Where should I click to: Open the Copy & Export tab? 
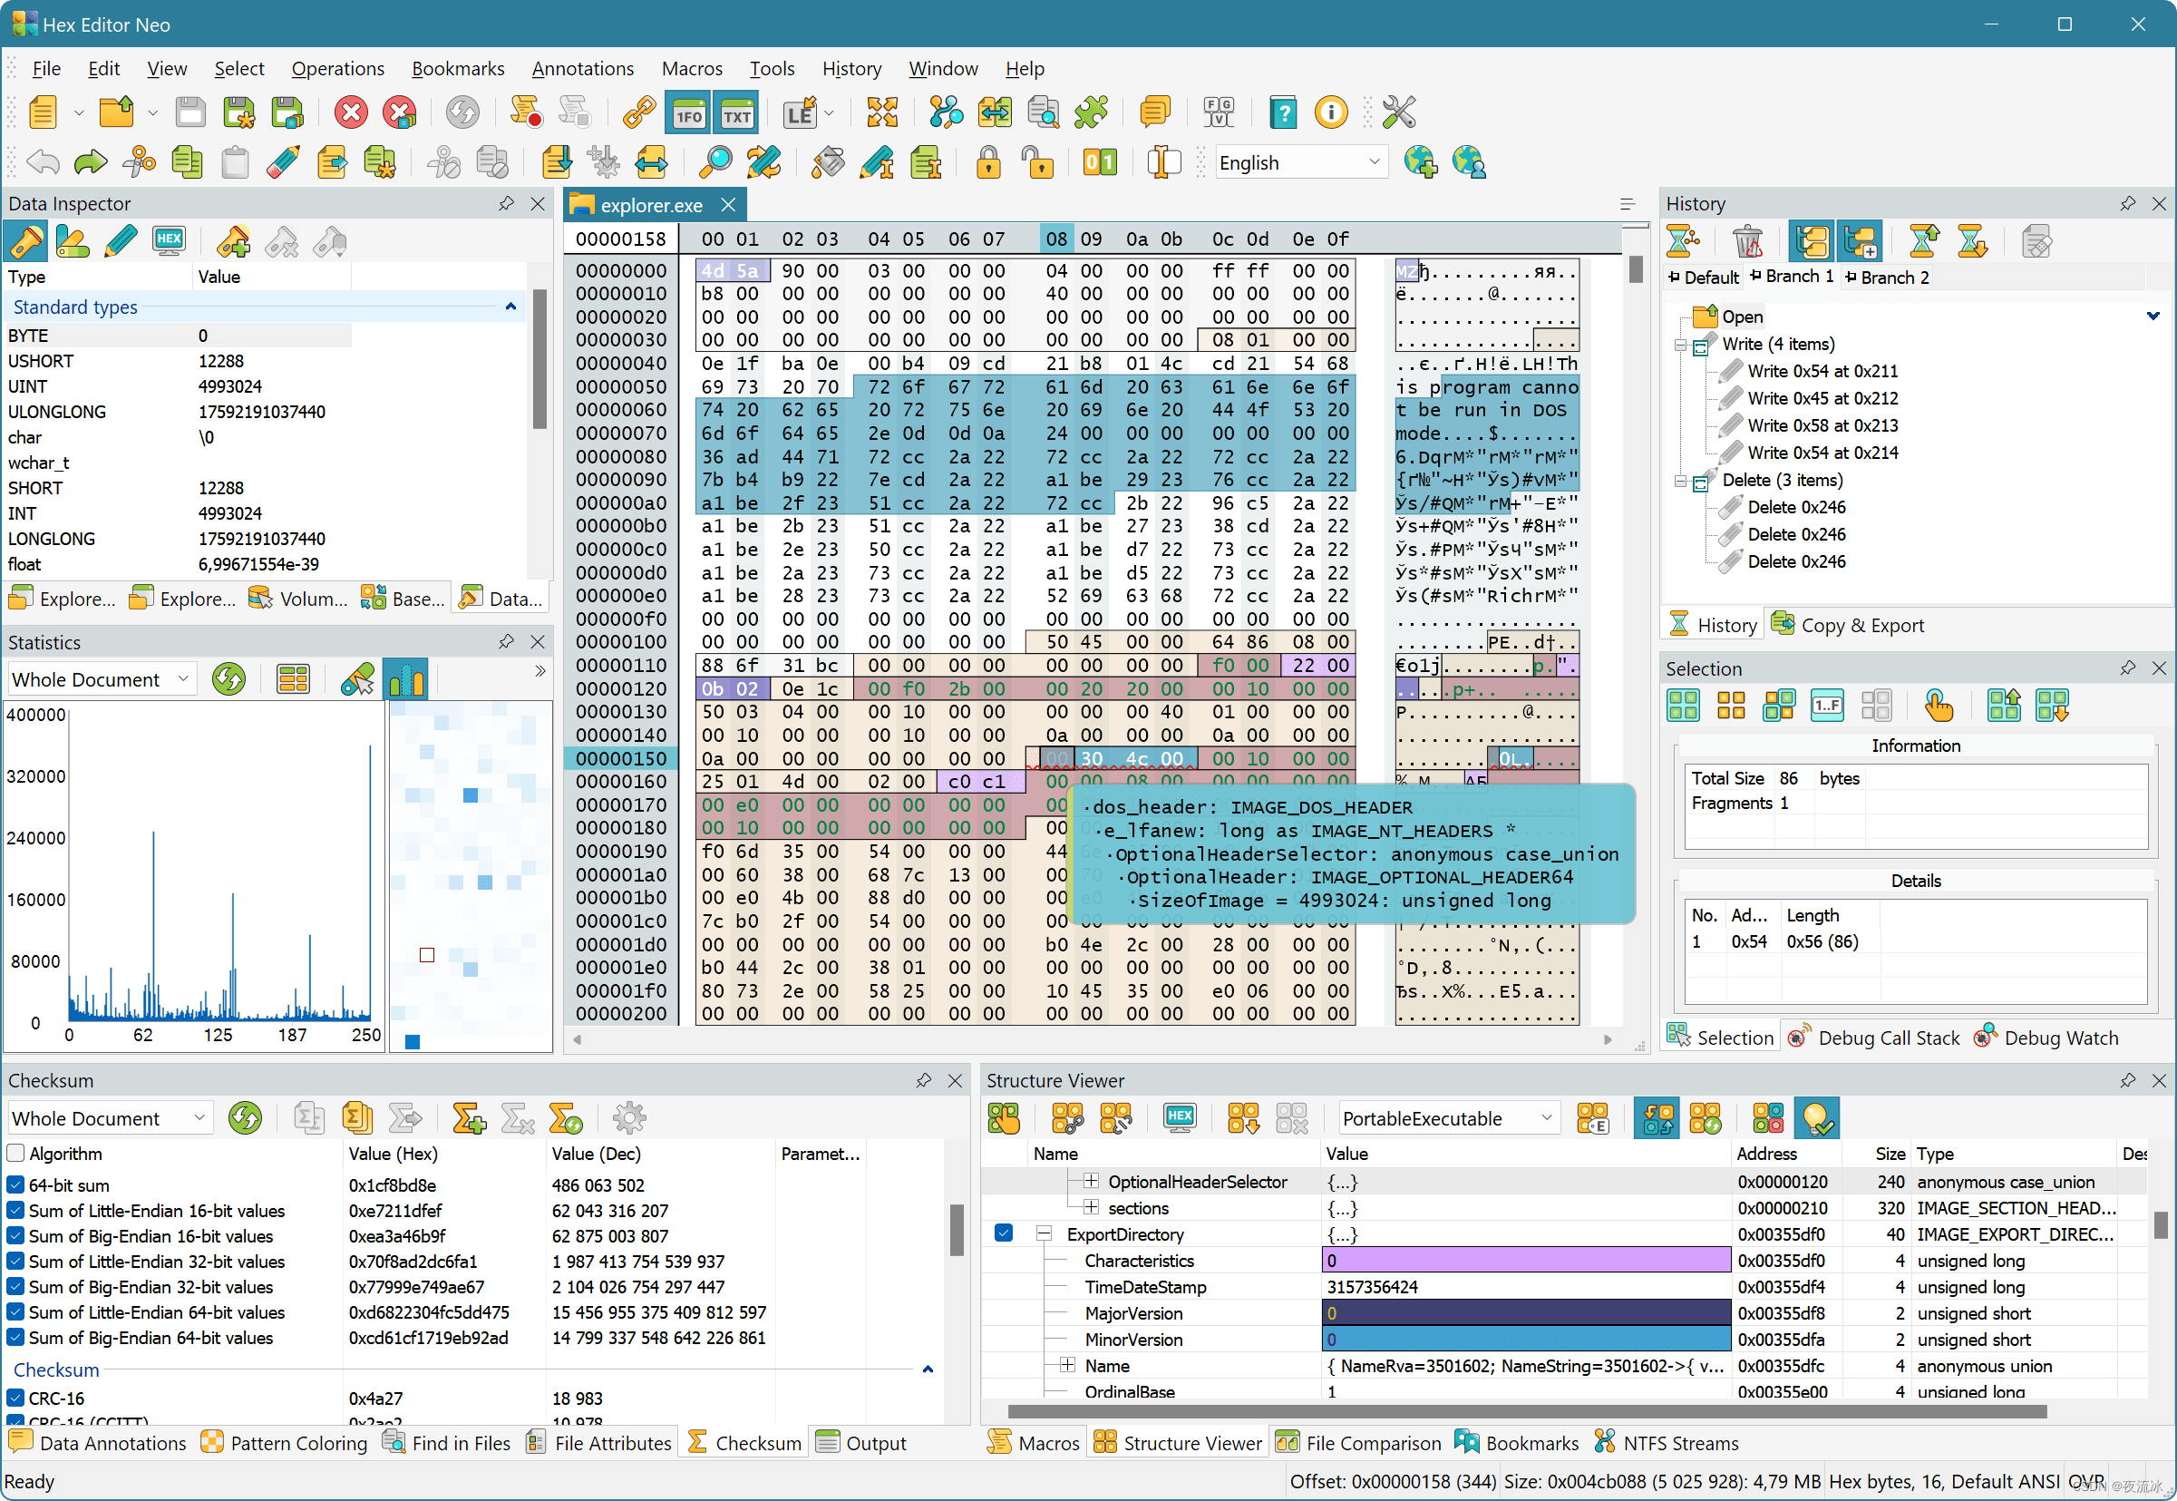(x=1848, y=626)
